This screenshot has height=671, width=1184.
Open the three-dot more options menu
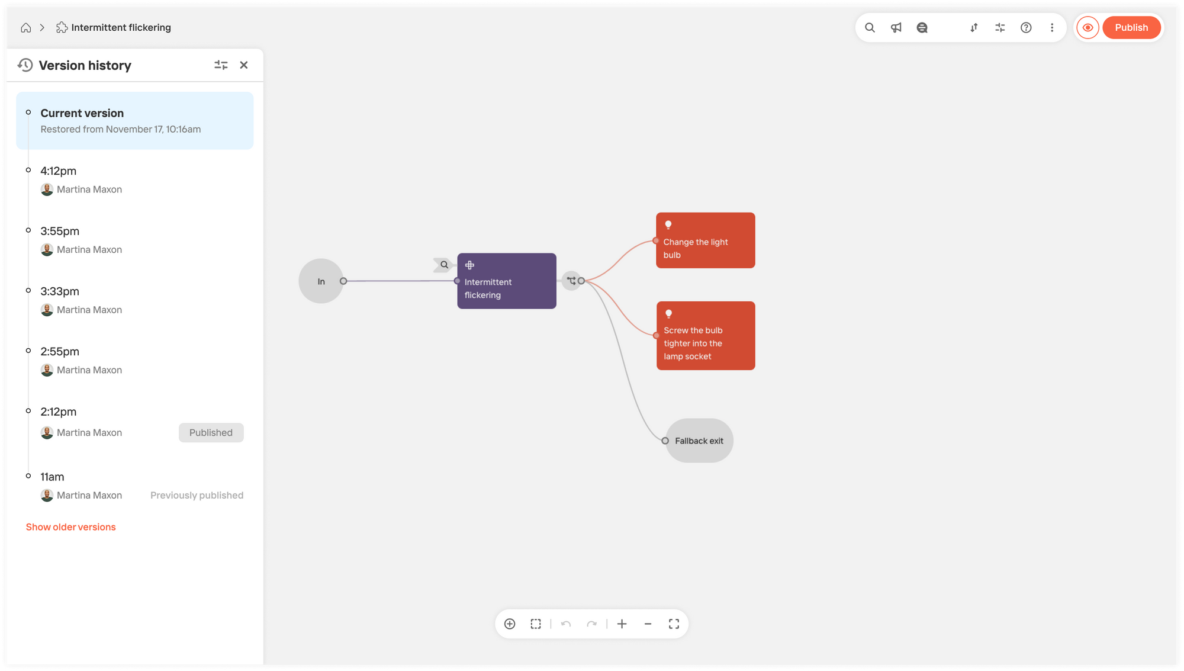coord(1052,28)
